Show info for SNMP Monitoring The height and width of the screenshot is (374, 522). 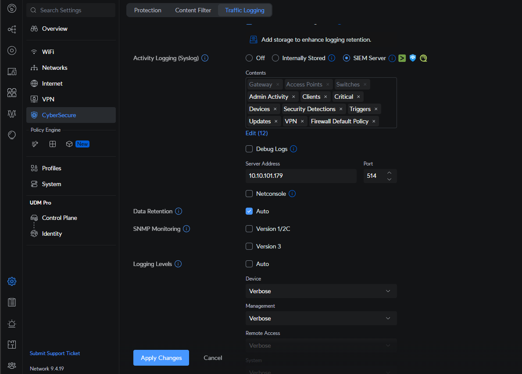(186, 229)
